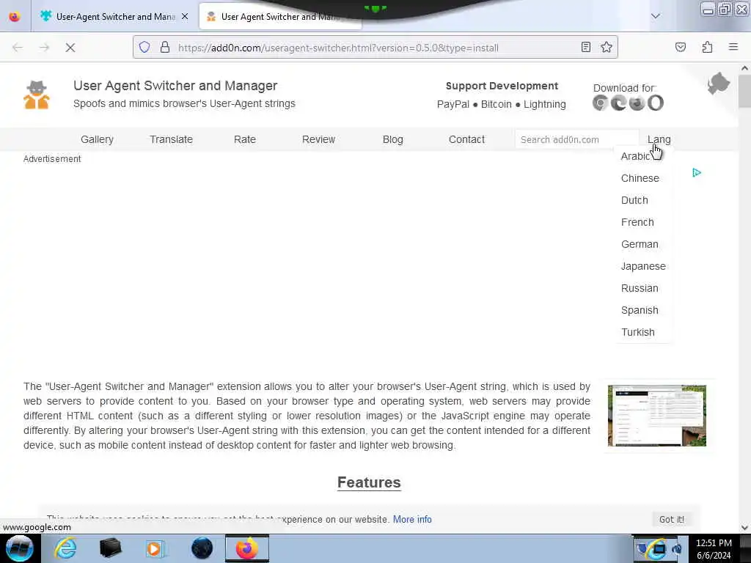Image resolution: width=751 pixels, height=563 pixels.
Task: Open the Translate menu item
Action: (171, 139)
